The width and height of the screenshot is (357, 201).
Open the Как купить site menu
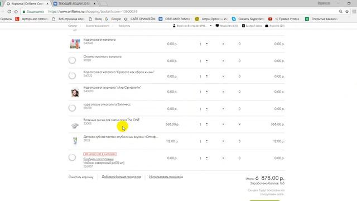(x=124, y=26)
